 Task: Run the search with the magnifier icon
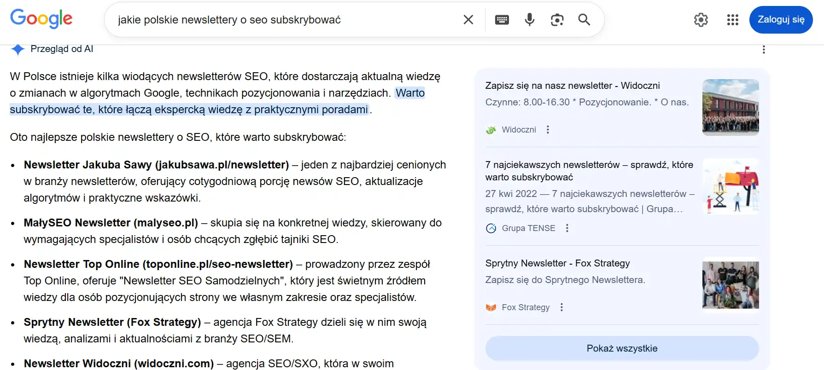584,20
